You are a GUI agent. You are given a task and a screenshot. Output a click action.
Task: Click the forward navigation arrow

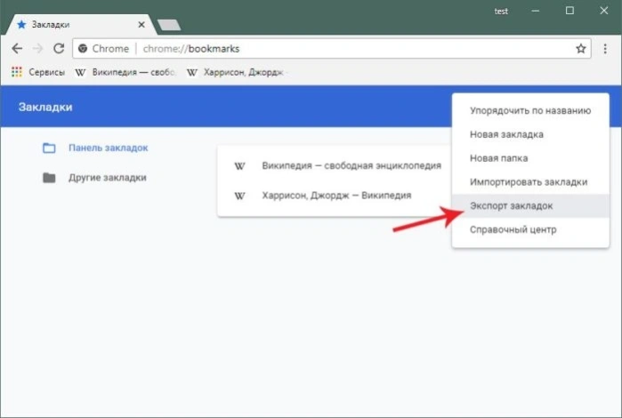point(37,49)
